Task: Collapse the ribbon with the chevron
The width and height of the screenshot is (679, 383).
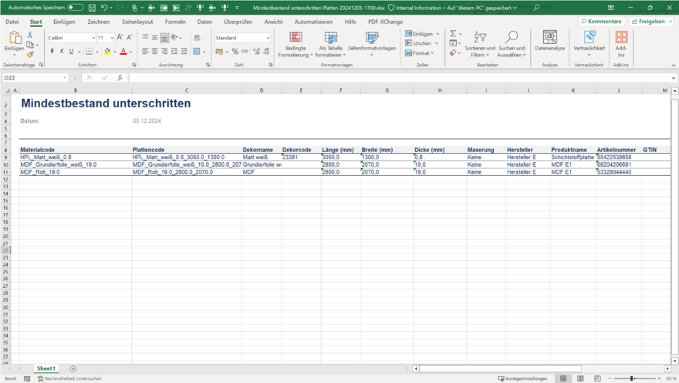Action: coord(674,65)
